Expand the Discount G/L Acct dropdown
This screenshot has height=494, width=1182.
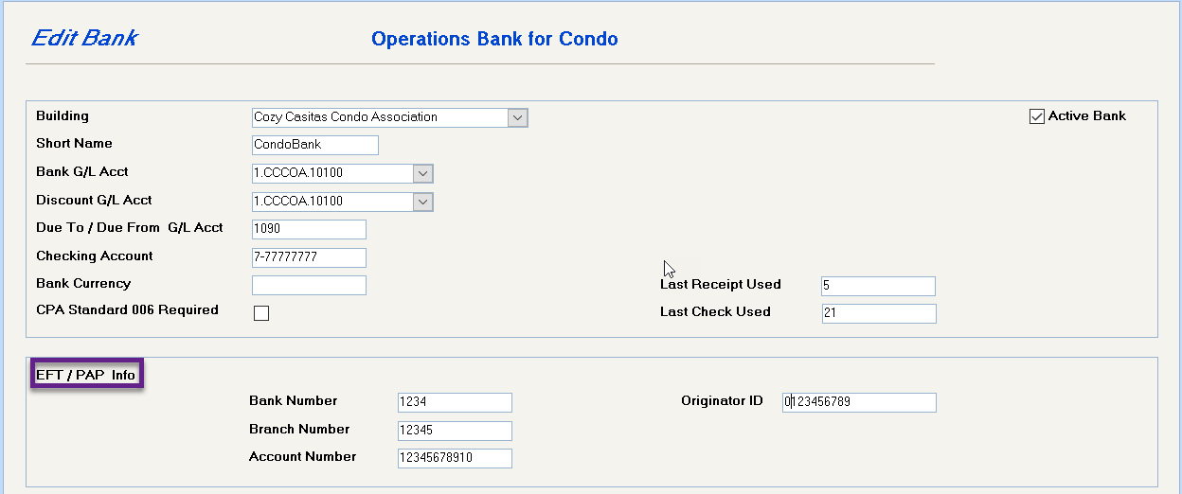pos(423,202)
